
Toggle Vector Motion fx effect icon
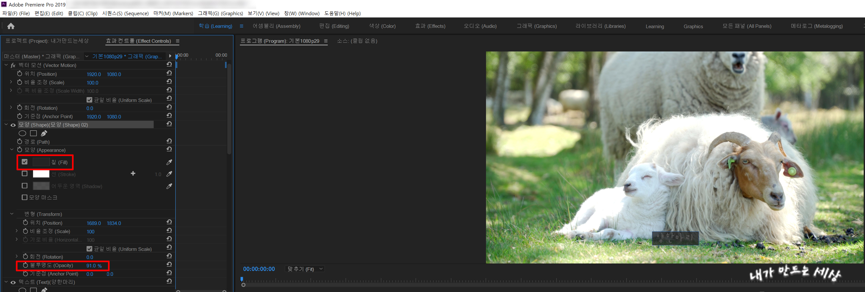13,65
